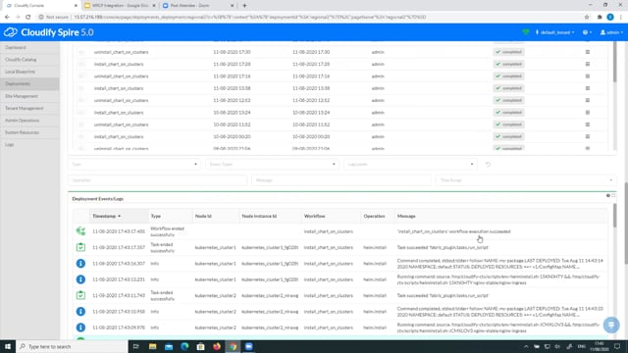Open menu for uninstall_chart_on_clusters 10-08-2020 11:52 execution
Screen dimensions: 628x353
[588, 125]
